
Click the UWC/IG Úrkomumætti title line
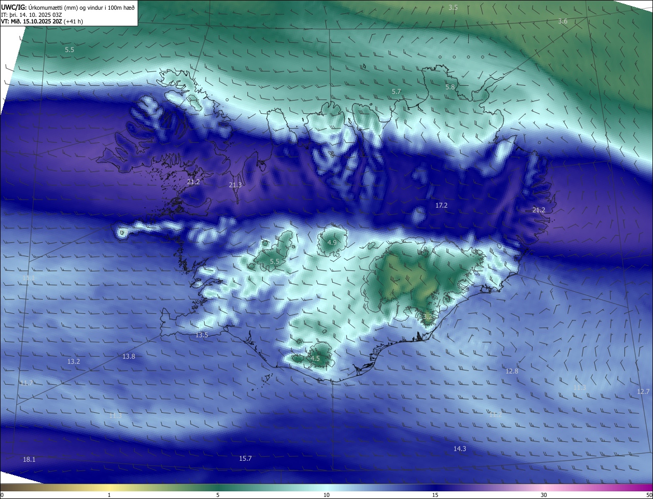[x=68, y=7]
